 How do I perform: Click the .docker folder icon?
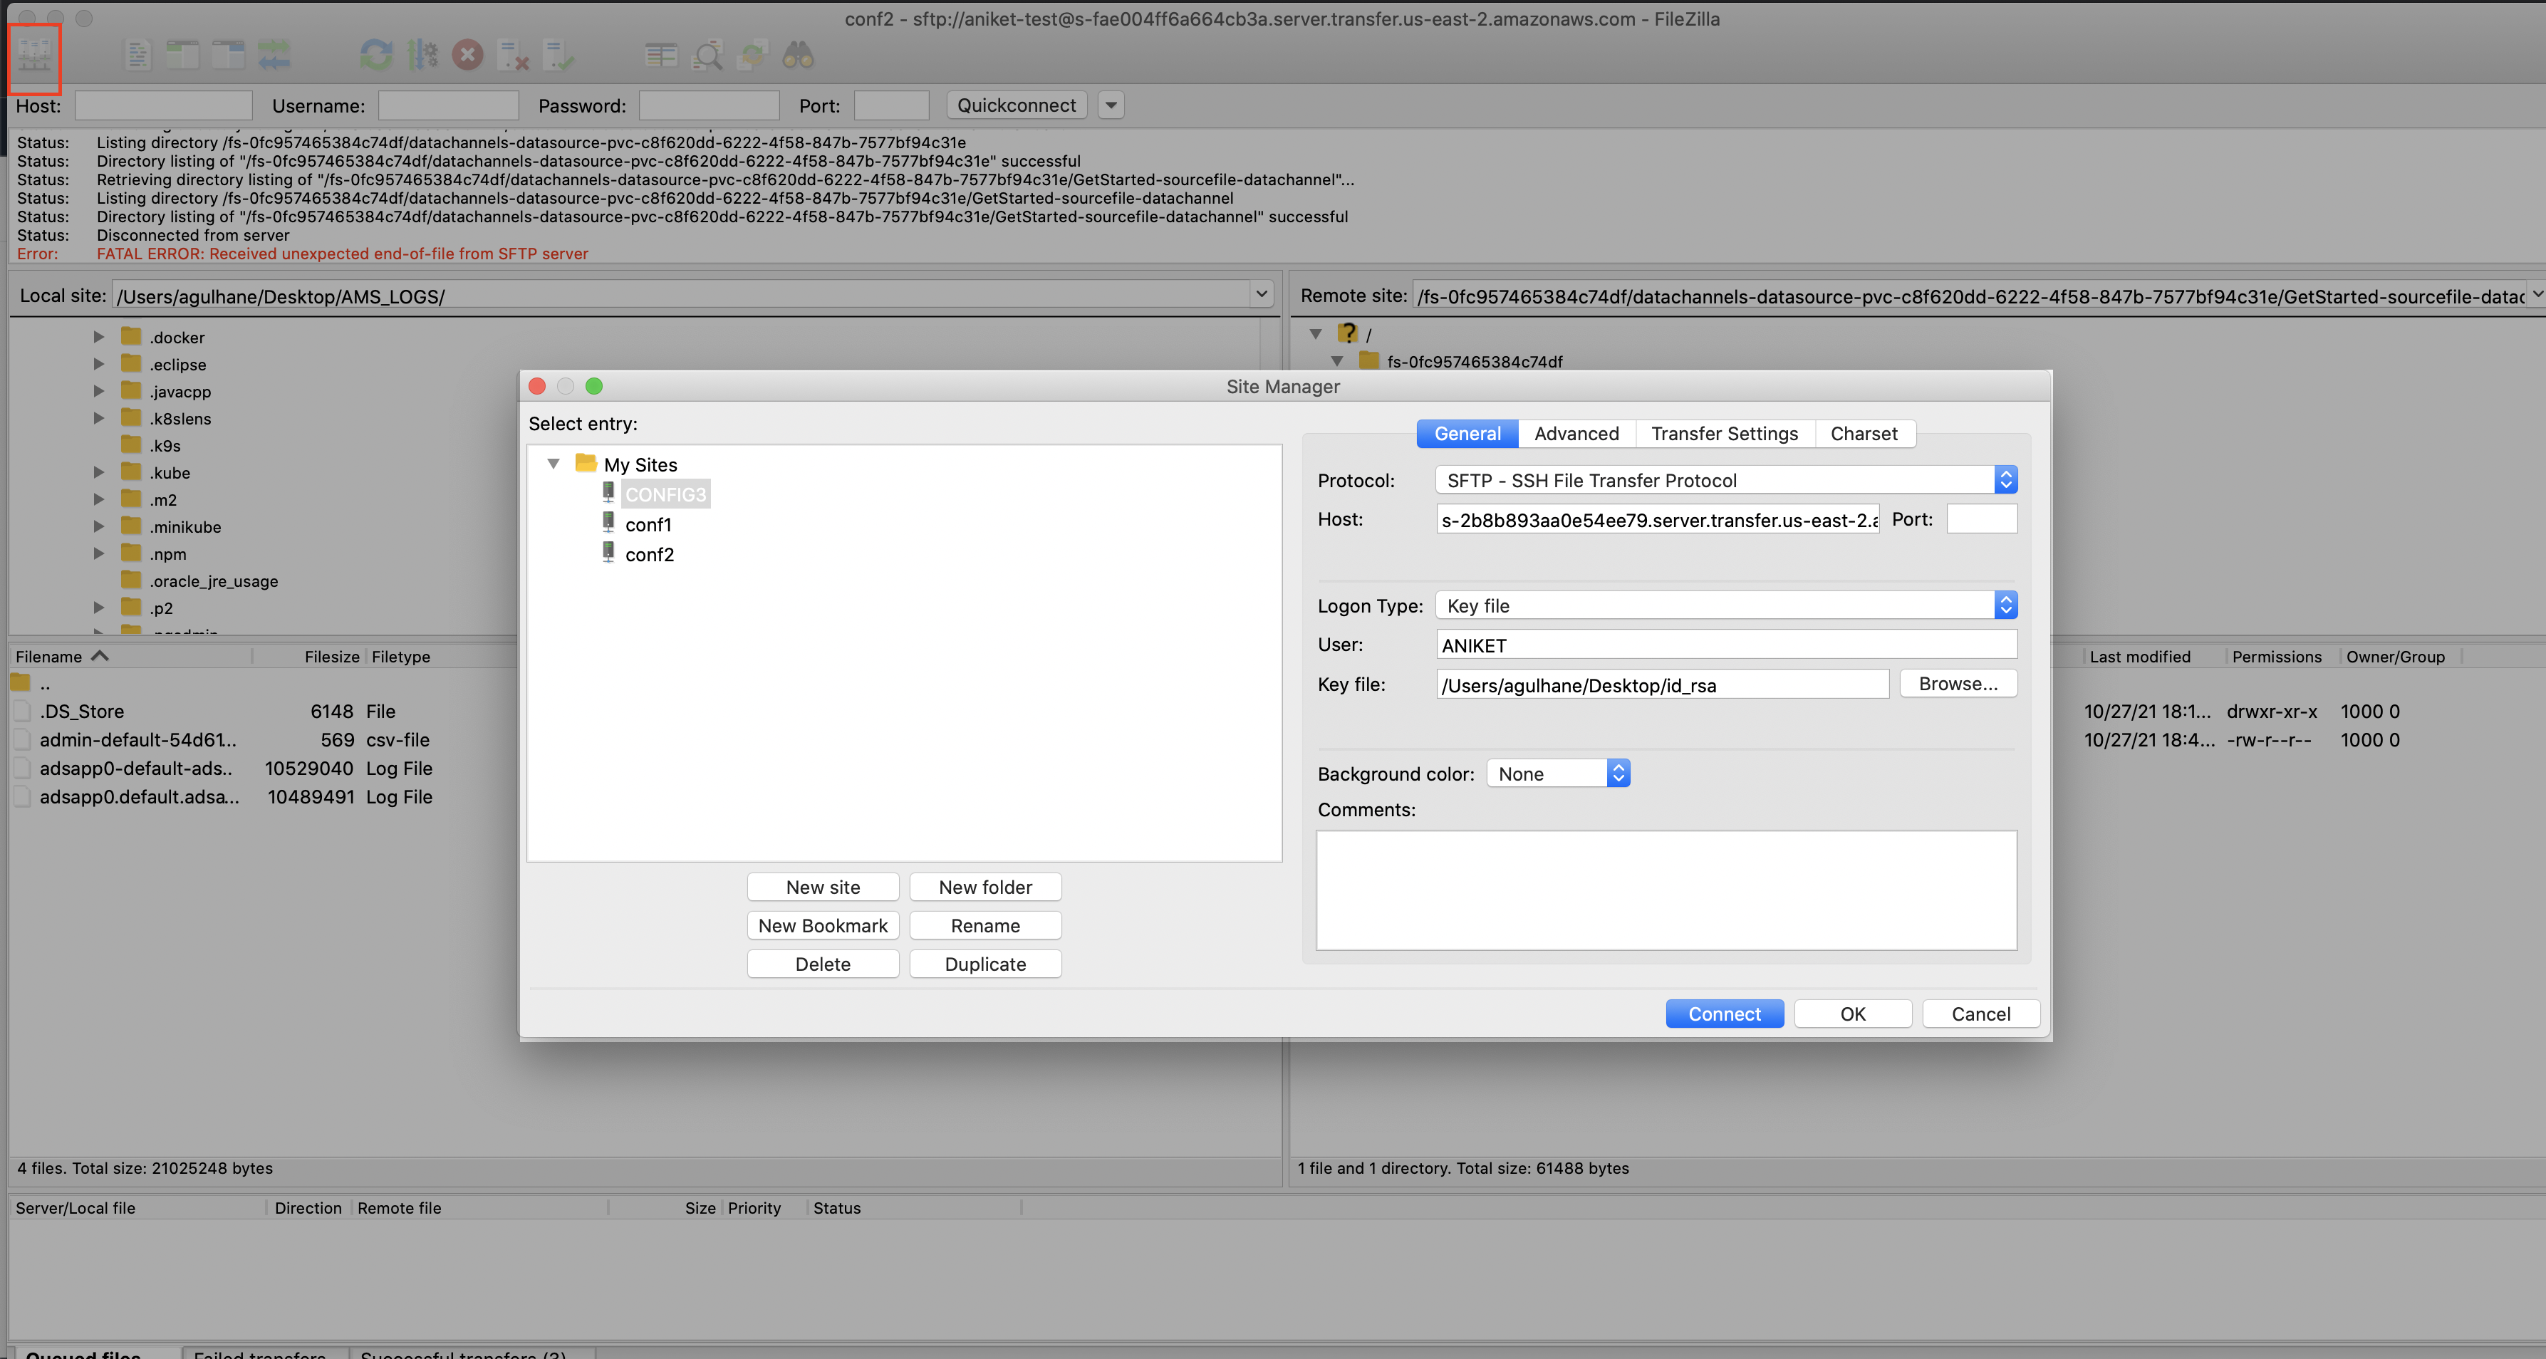132,336
